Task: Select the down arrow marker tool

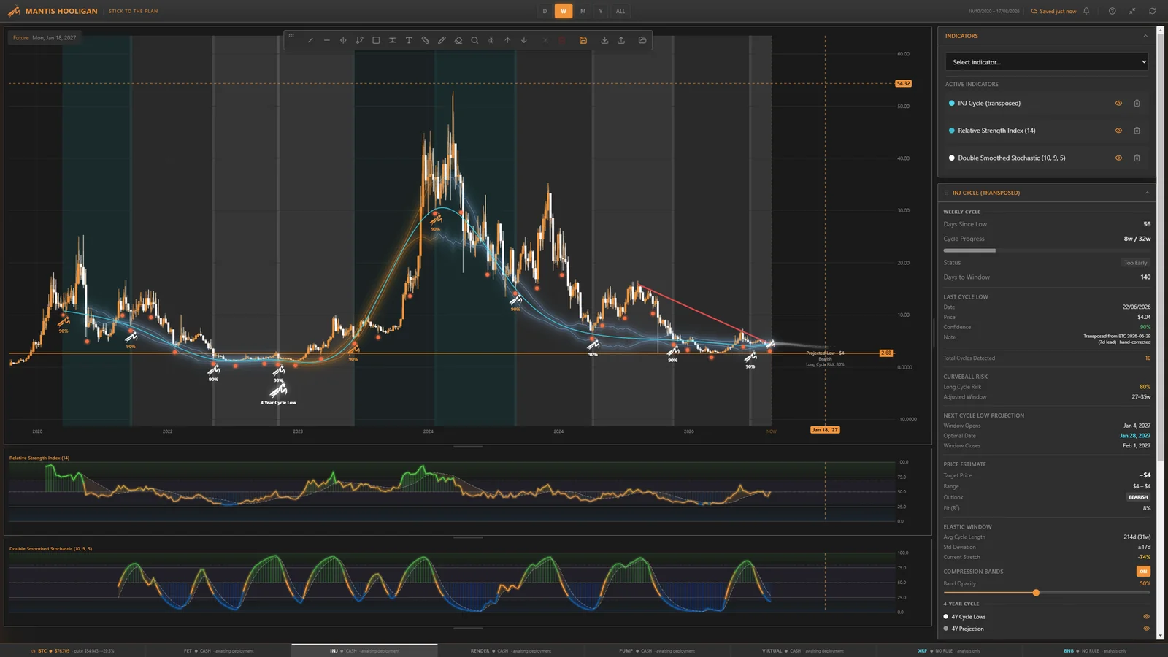Action: point(523,40)
